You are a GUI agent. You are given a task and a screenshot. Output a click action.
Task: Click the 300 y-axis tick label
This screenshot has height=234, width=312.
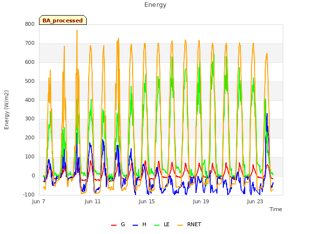(30, 119)
